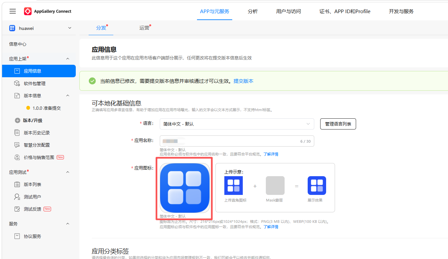
Task: Click the uploaded app icon thumbnail
Action: pyautogui.click(x=185, y=188)
